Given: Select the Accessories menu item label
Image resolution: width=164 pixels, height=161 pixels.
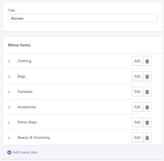Looking at the screenshot, I should (27, 107).
